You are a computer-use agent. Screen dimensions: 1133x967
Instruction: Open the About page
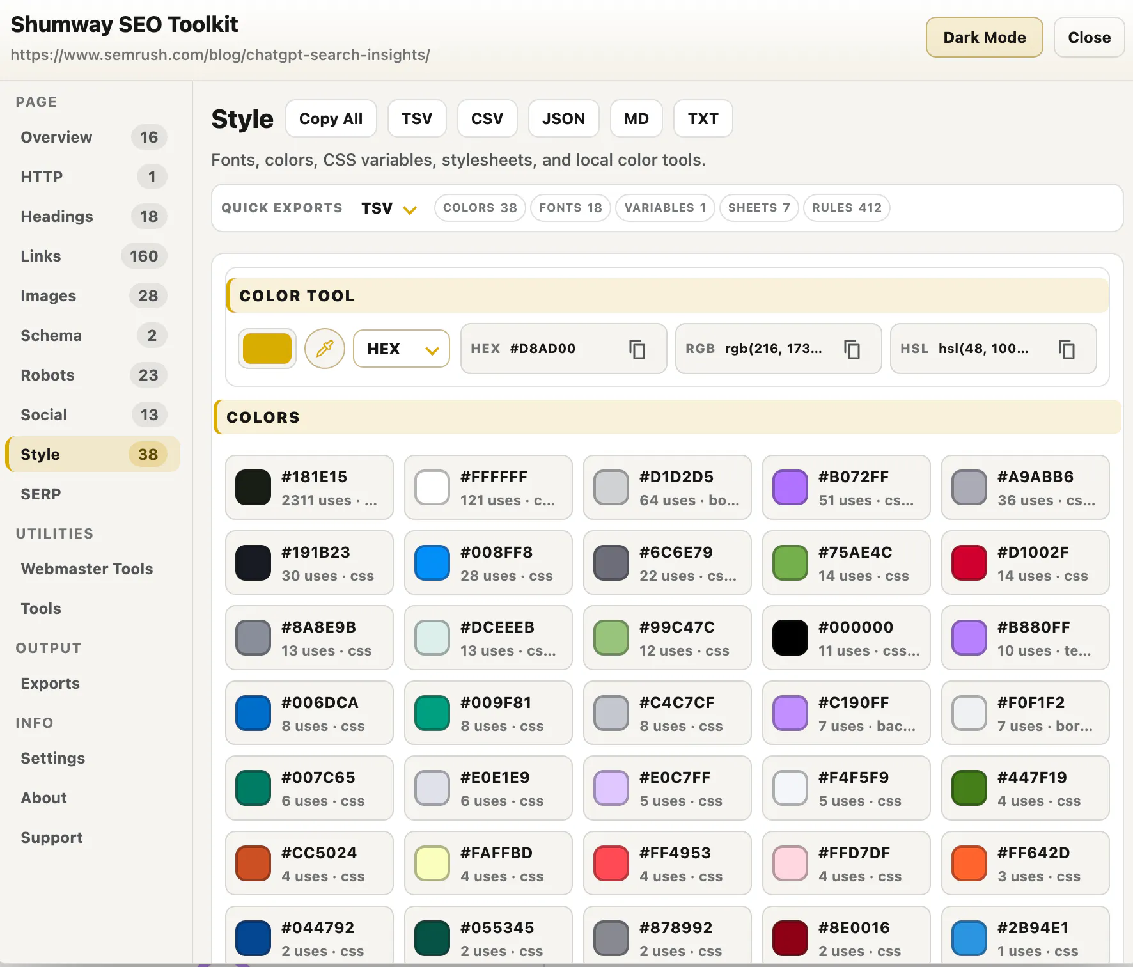click(x=93, y=798)
